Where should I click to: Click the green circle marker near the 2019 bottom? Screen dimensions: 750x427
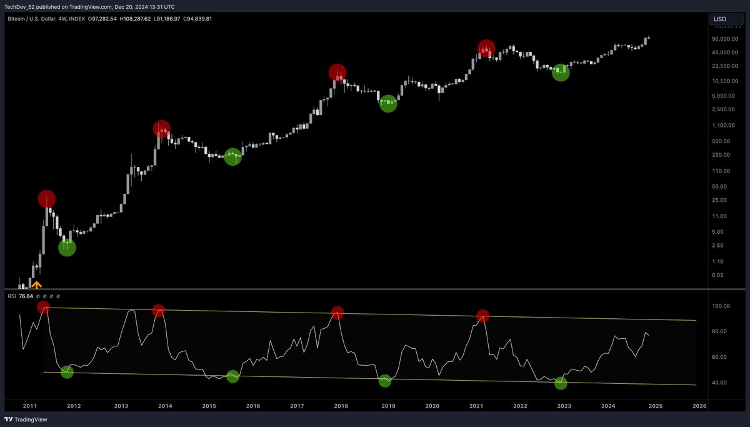coord(387,104)
